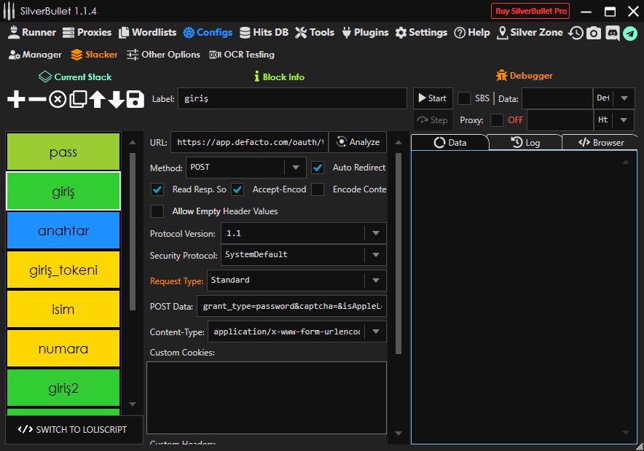This screenshot has height=451, width=644.
Task: Enable Allow Empty Header Values
Action: point(157,211)
